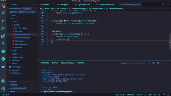
Task: Add a new terminal with plus
Action: click(149, 63)
